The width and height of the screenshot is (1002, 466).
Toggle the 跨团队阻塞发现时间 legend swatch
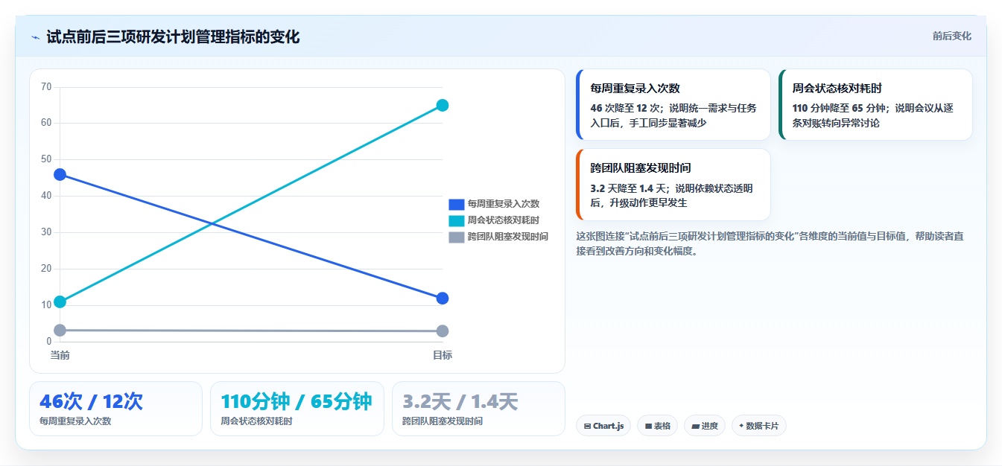click(x=457, y=237)
